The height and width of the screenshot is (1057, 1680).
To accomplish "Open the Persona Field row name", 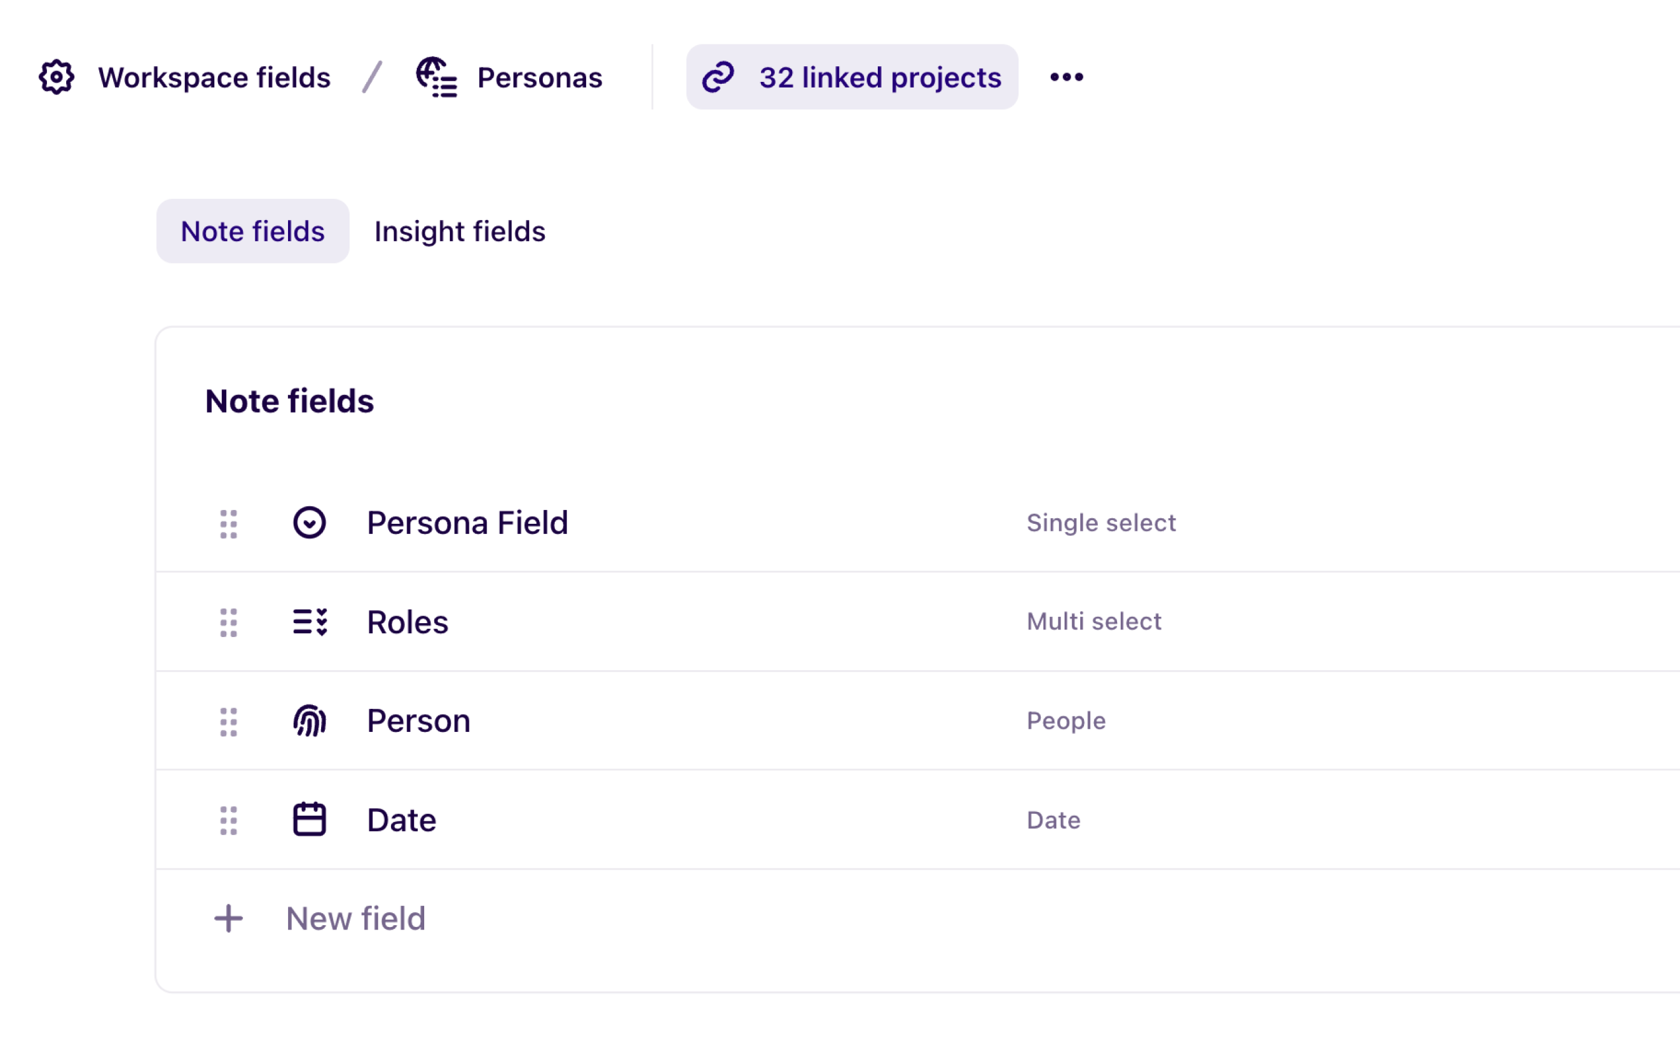I will pyautogui.click(x=467, y=523).
